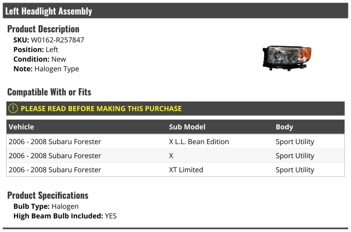Viewport: 351px width, 232px height.
Task: Click the Condition New text line
Action: (39, 59)
